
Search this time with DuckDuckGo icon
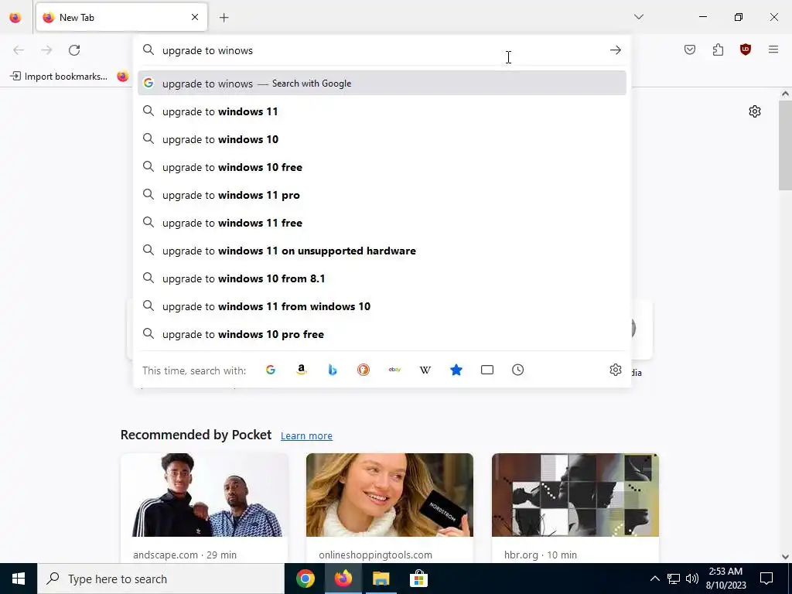click(364, 370)
